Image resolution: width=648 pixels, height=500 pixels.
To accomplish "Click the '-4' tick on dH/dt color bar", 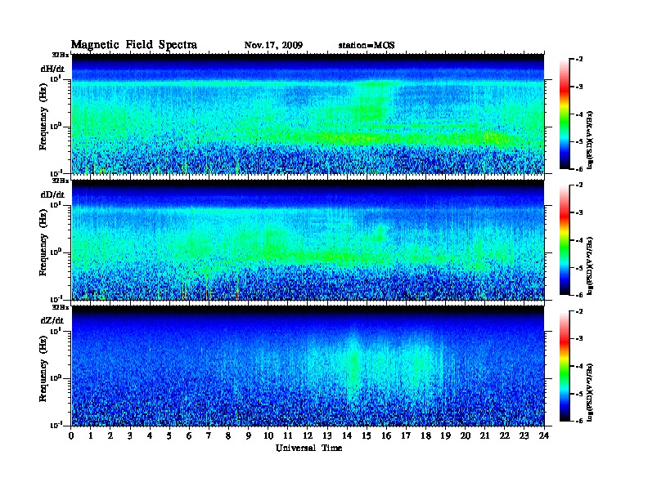I will tap(579, 114).
